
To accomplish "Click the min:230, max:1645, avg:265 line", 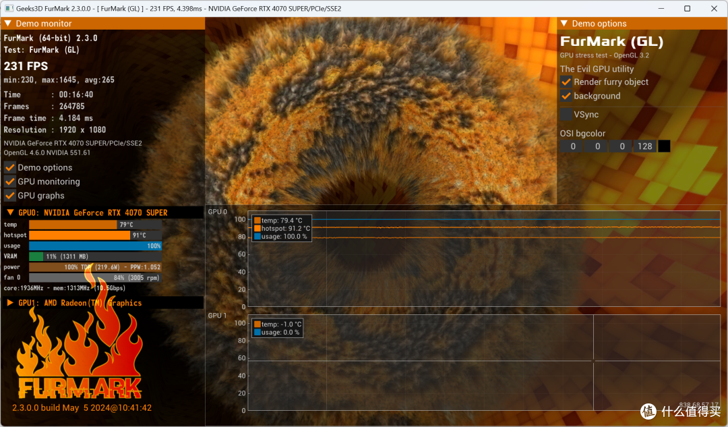I will [x=59, y=80].
